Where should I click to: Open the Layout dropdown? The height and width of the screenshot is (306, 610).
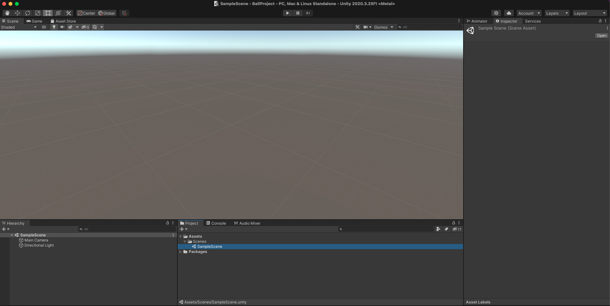point(590,13)
